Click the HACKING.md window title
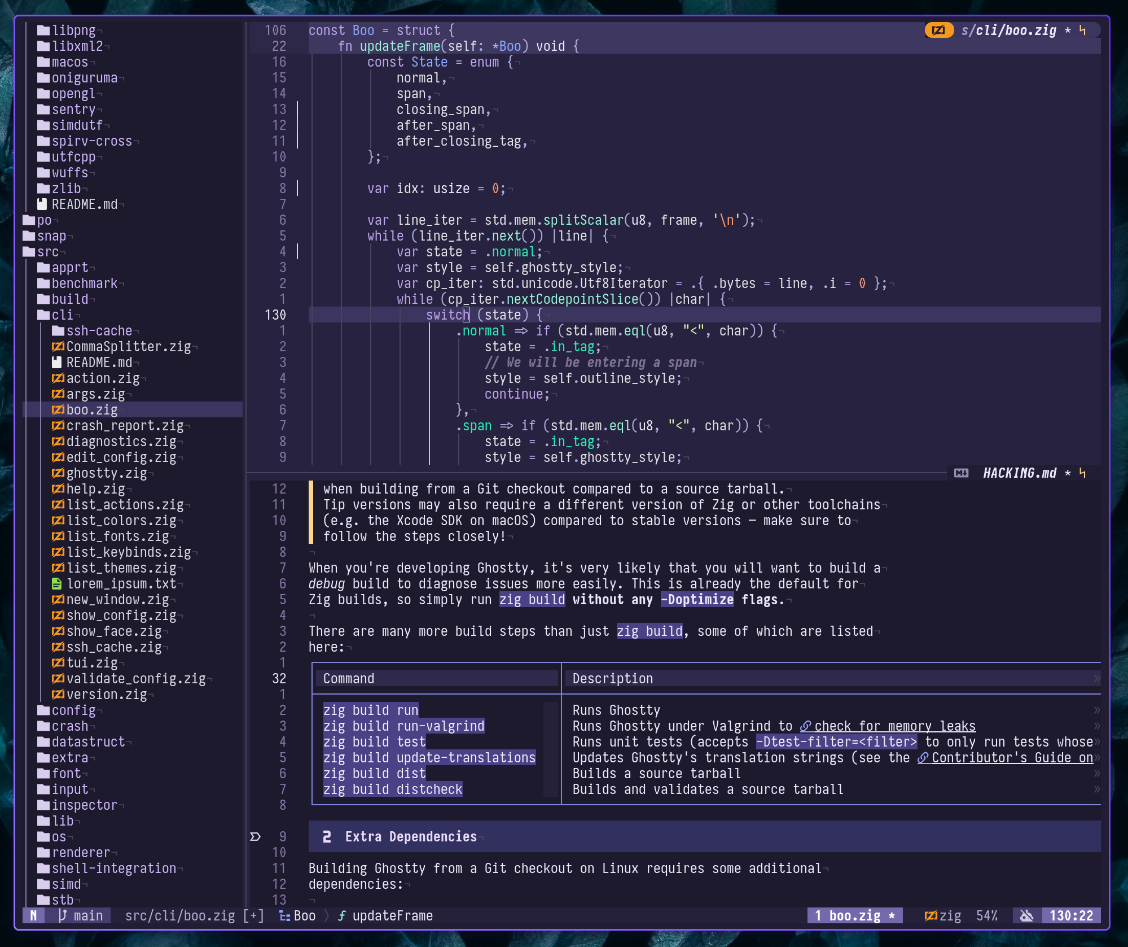Viewport: 1128px width, 947px height. click(1019, 473)
